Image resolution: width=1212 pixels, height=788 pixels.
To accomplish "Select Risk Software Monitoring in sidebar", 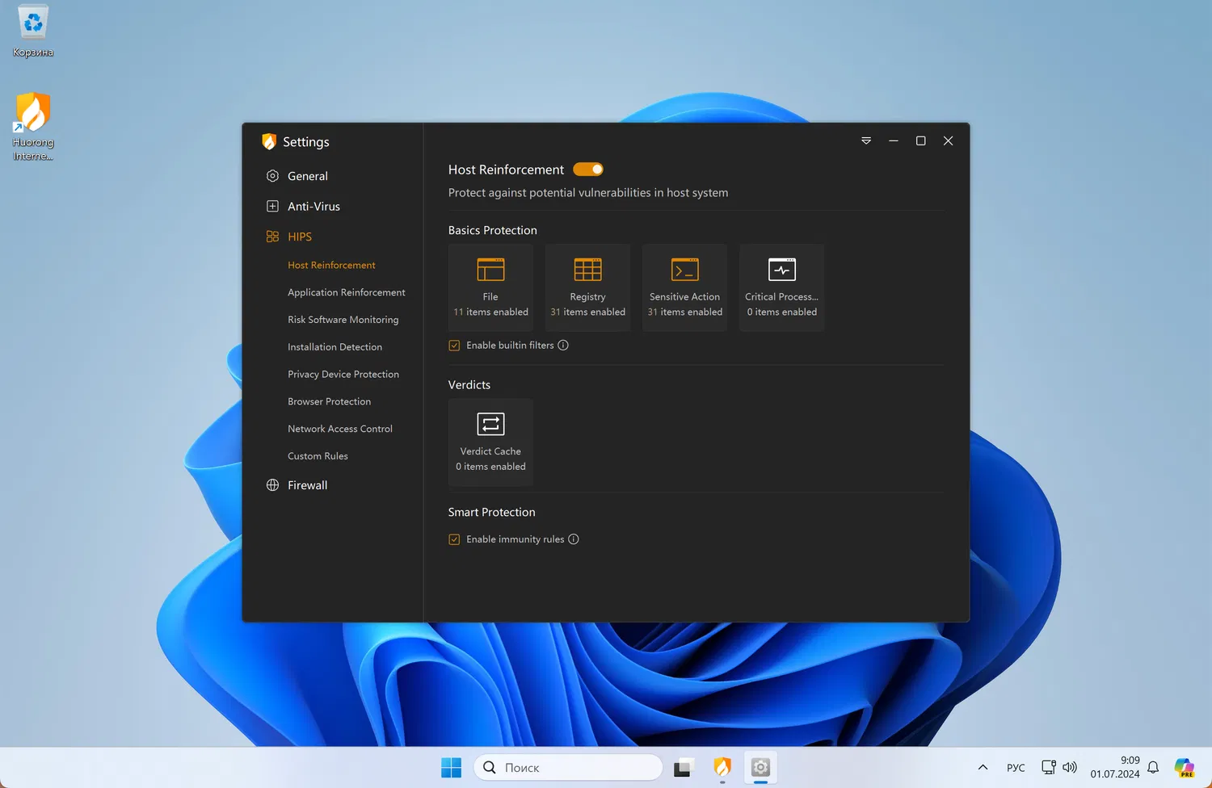I will point(343,320).
